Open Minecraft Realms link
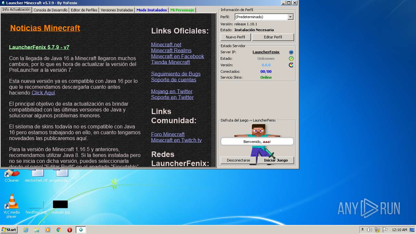Screen dimensions: 416x234 pyautogui.click(x=171, y=50)
